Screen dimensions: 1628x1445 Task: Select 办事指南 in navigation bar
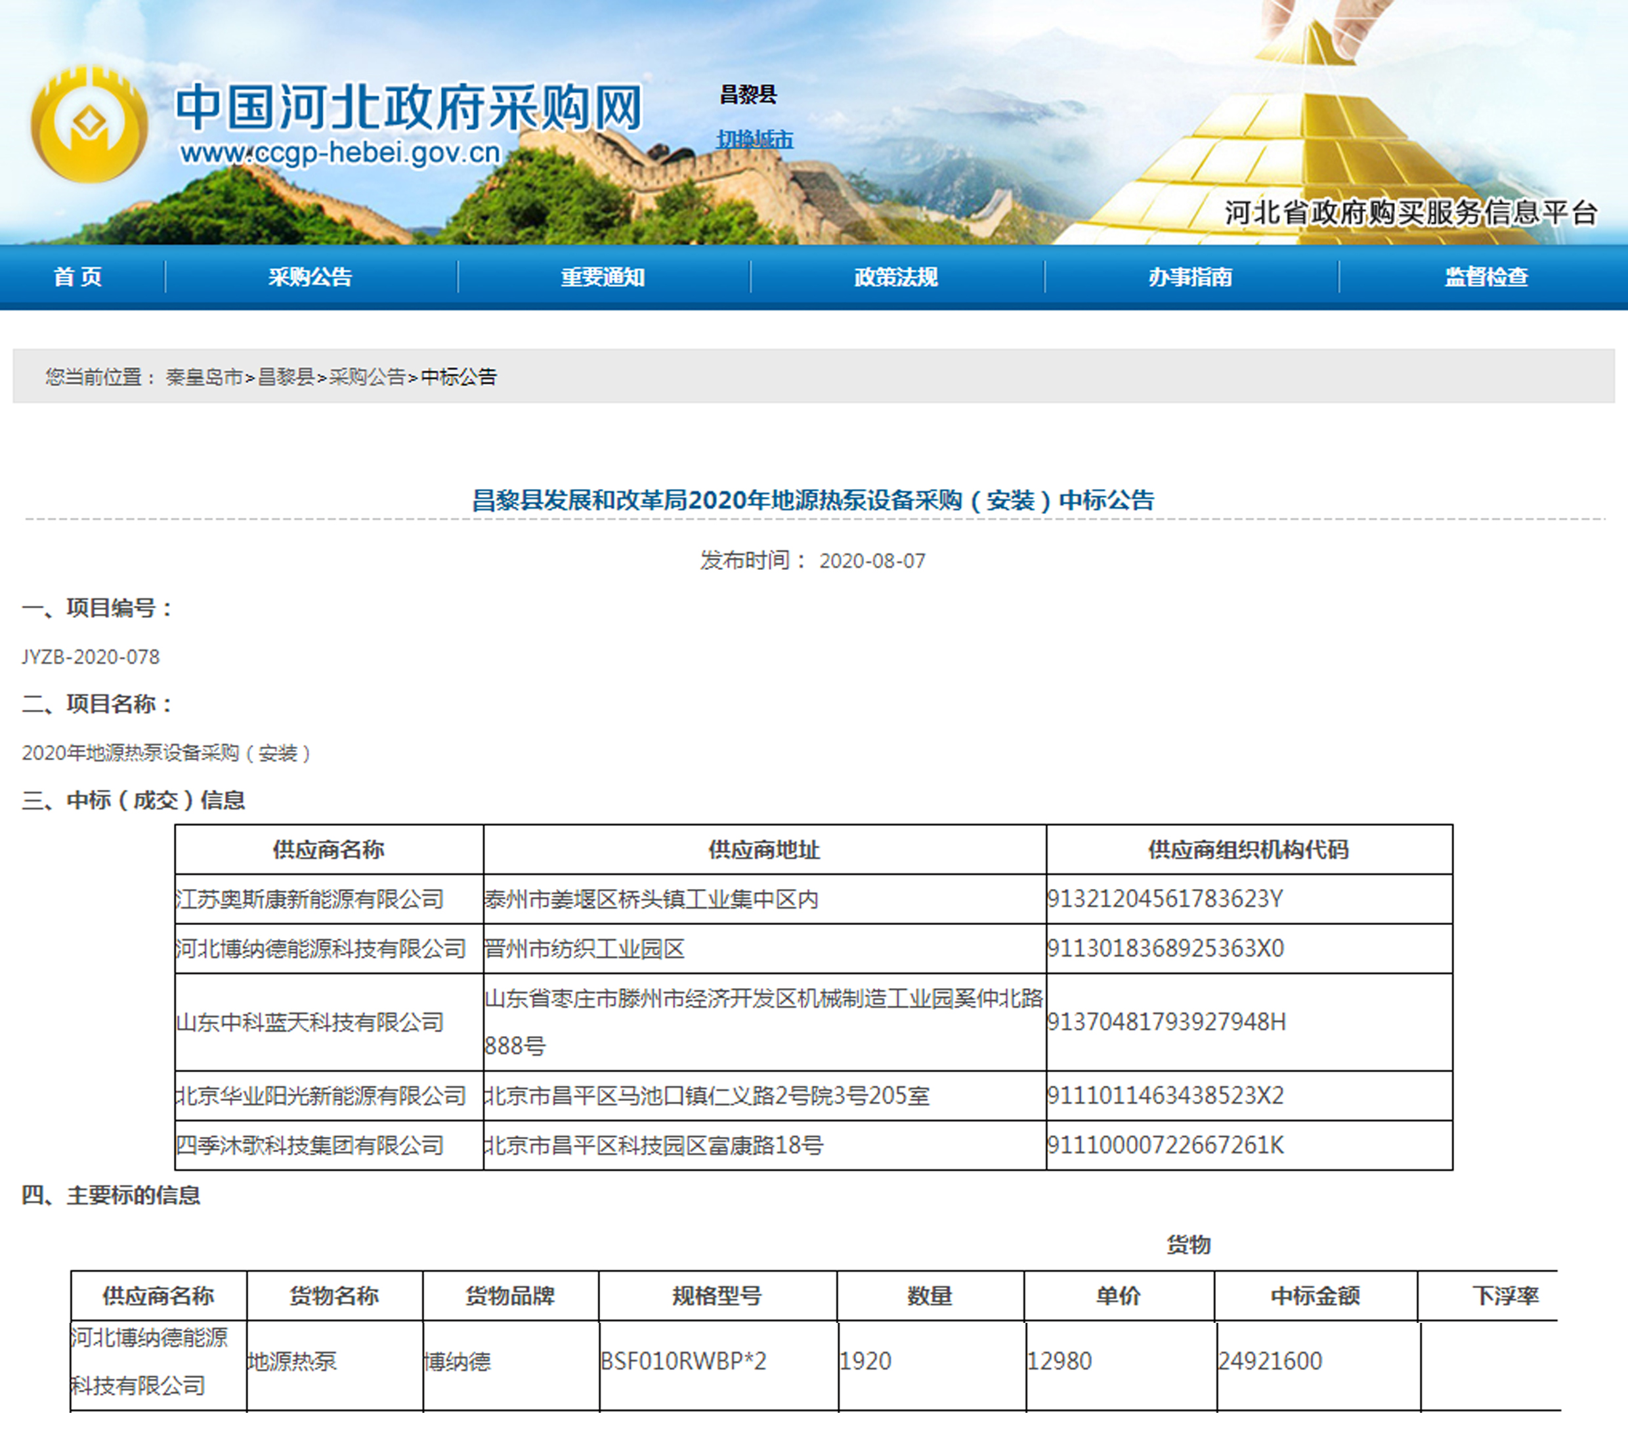click(1189, 277)
